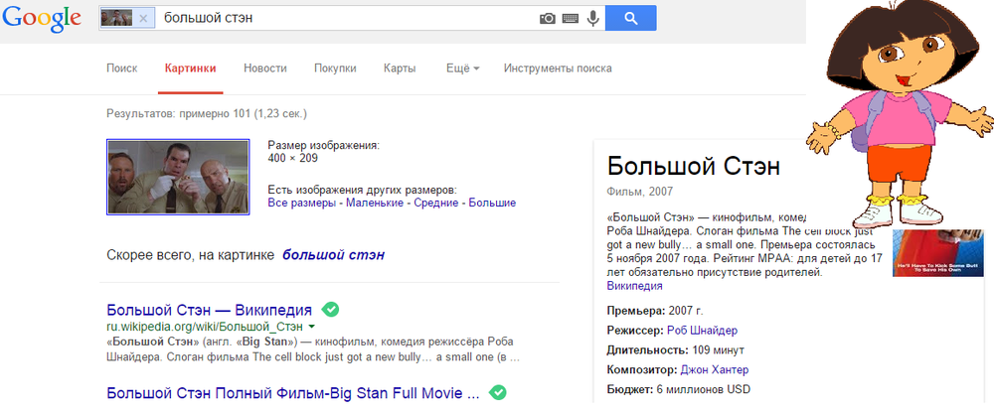Switch to the Новости tab
Viewport: 994px width, 413px height.
[x=264, y=69]
